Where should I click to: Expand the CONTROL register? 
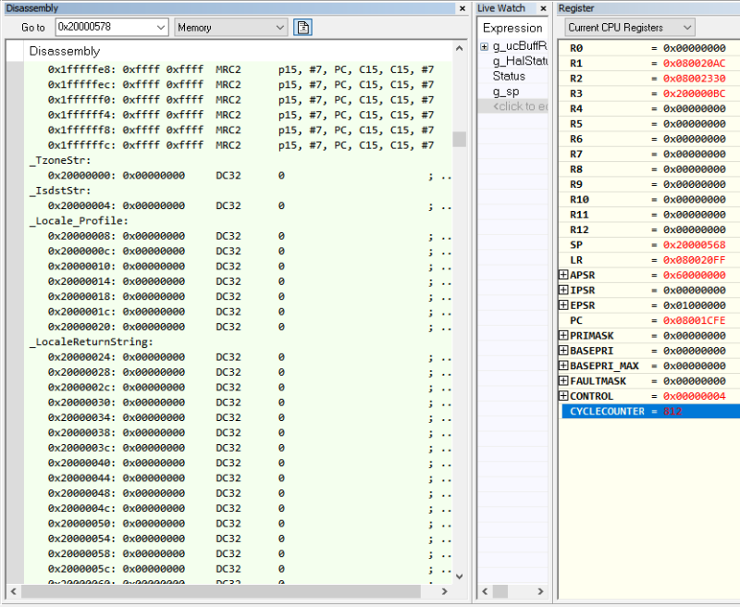(x=563, y=396)
